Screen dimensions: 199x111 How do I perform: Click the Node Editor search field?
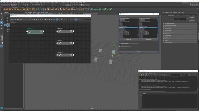tap(86, 19)
